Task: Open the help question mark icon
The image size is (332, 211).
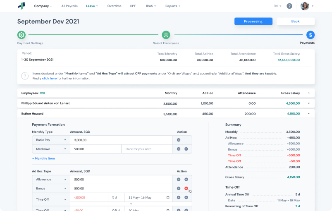Action: [289, 6]
